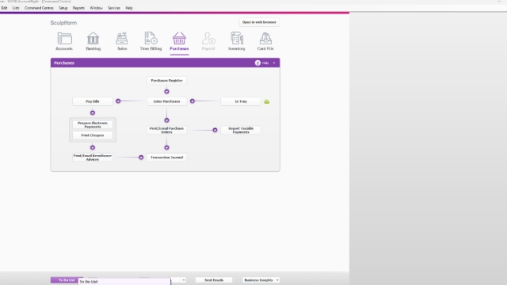The width and height of the screenshot is (507, 285).
Task: Open the Edit menu
Action: pyautogui.click(x=4, y=8)
